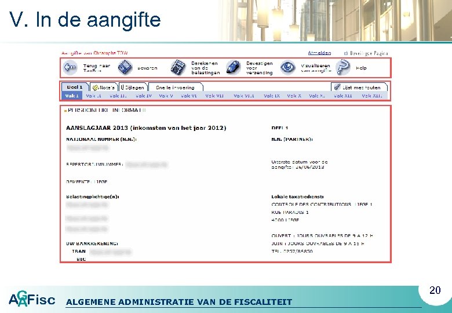The image size is (452, 313).
Task: Click Visualiseren van aangifte label
Action: click(x=316, y=68)
